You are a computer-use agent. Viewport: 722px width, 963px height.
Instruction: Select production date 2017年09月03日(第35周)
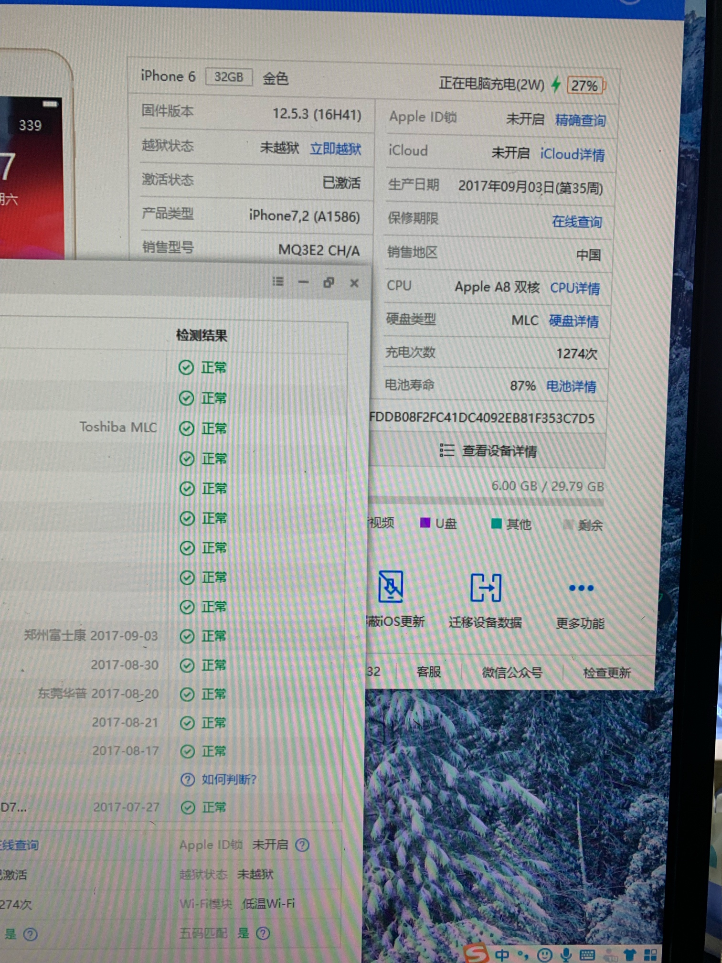531,187
